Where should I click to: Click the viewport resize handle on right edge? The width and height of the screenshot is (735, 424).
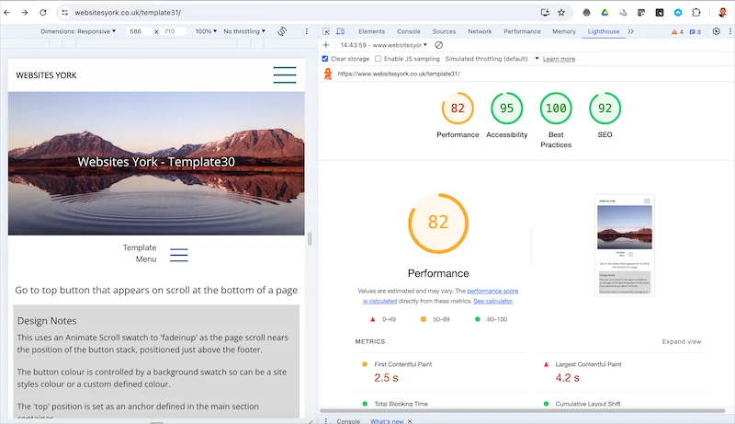coord(310,239)
